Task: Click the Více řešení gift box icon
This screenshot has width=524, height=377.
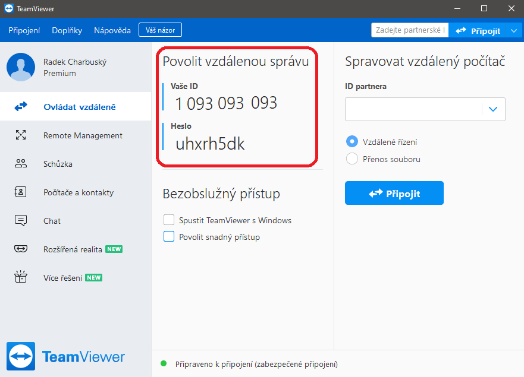Action: (x=21, y=277)
